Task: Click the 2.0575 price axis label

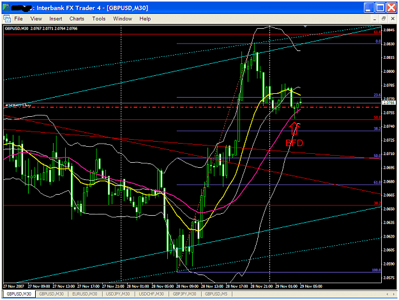Action: tap(389, 278)
